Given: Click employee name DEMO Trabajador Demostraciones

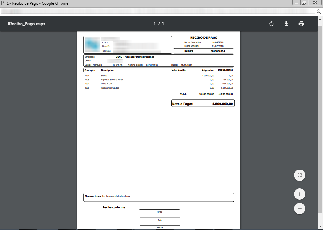Looking at the screenshot, I should [135, 57].
